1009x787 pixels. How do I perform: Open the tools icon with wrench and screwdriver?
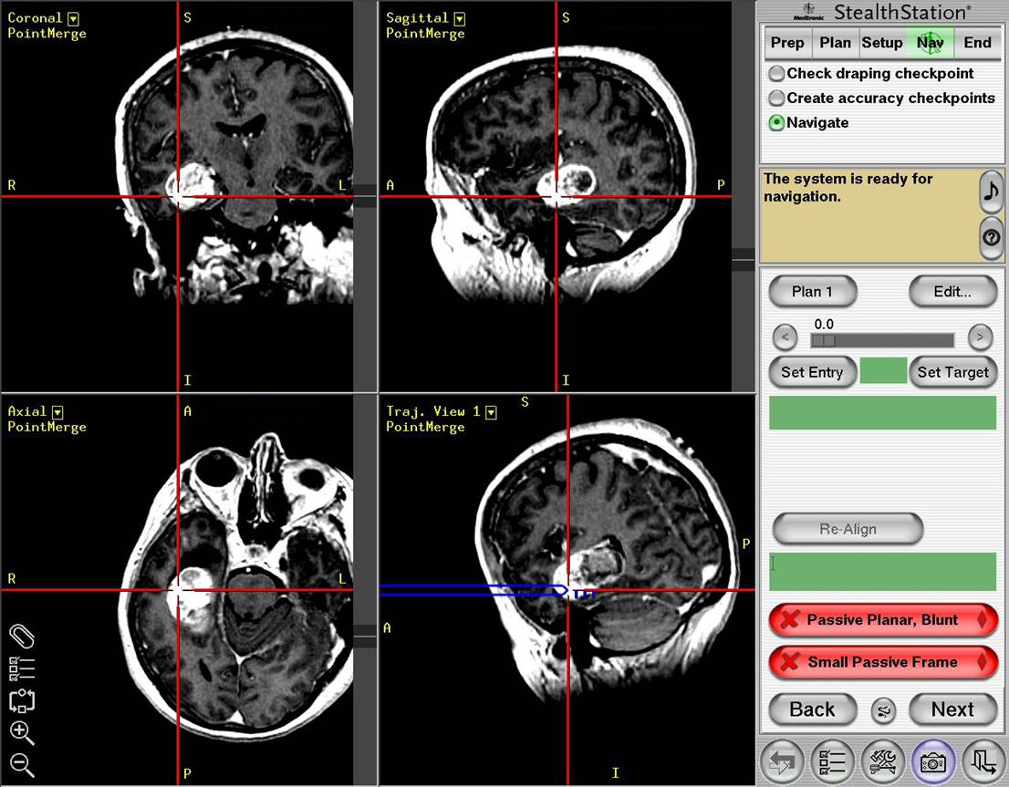[882, 762]
